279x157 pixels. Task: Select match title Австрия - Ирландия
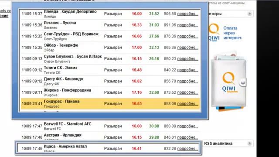62,135
